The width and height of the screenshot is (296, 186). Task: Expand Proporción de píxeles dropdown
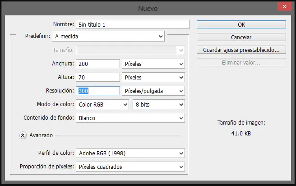130,167
